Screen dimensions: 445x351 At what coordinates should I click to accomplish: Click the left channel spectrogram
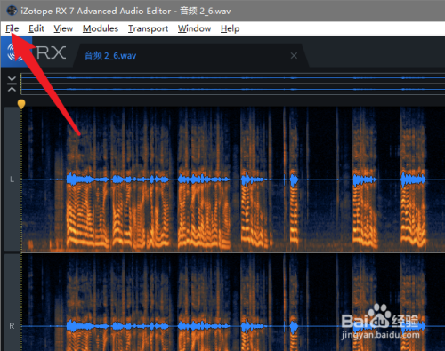tap(232, 179)
